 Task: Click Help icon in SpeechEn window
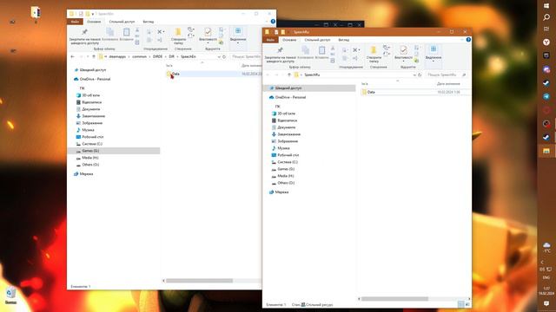[273, 22]
